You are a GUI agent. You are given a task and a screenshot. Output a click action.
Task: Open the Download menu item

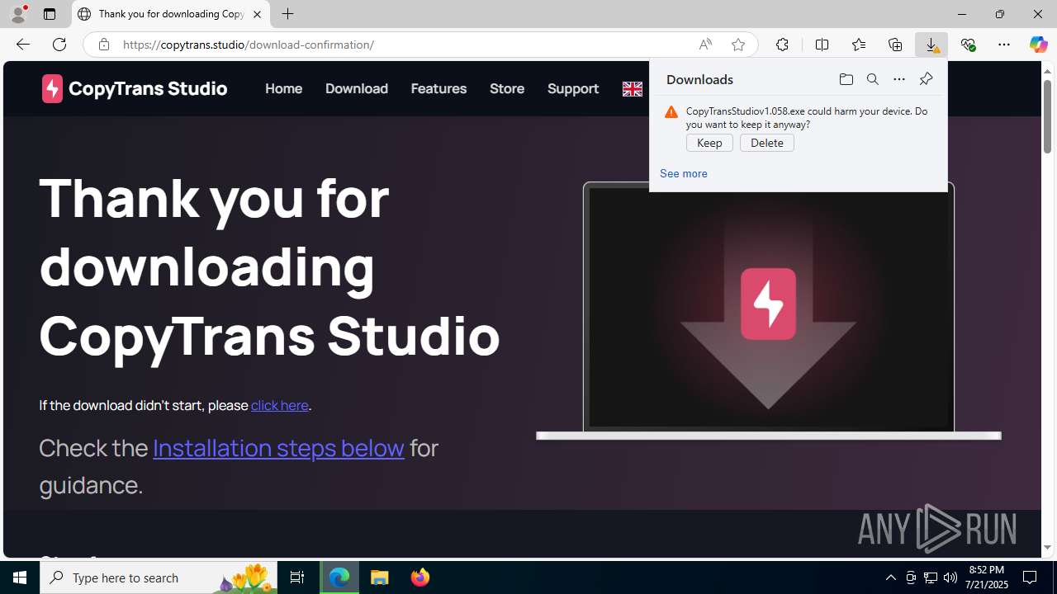(x=357, y=88)
